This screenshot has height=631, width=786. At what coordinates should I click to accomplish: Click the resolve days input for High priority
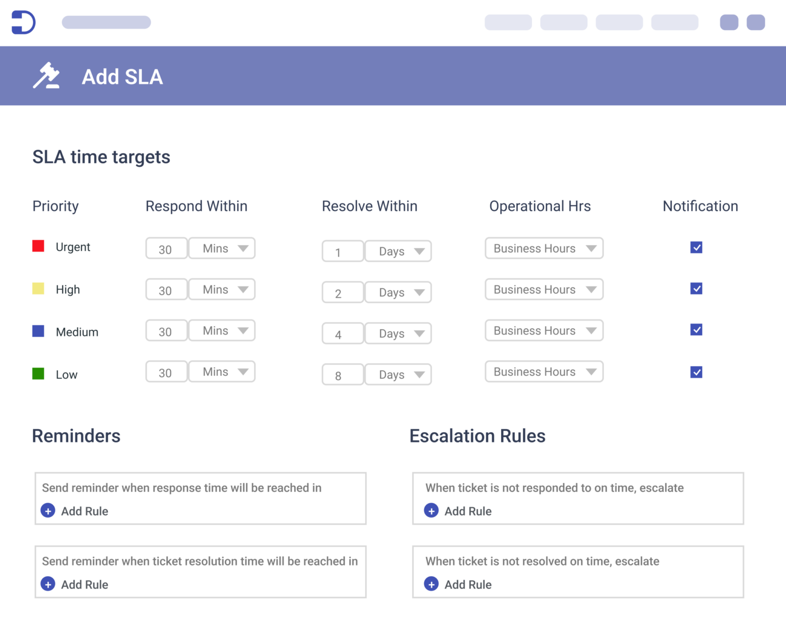click(x=342, y=292)
